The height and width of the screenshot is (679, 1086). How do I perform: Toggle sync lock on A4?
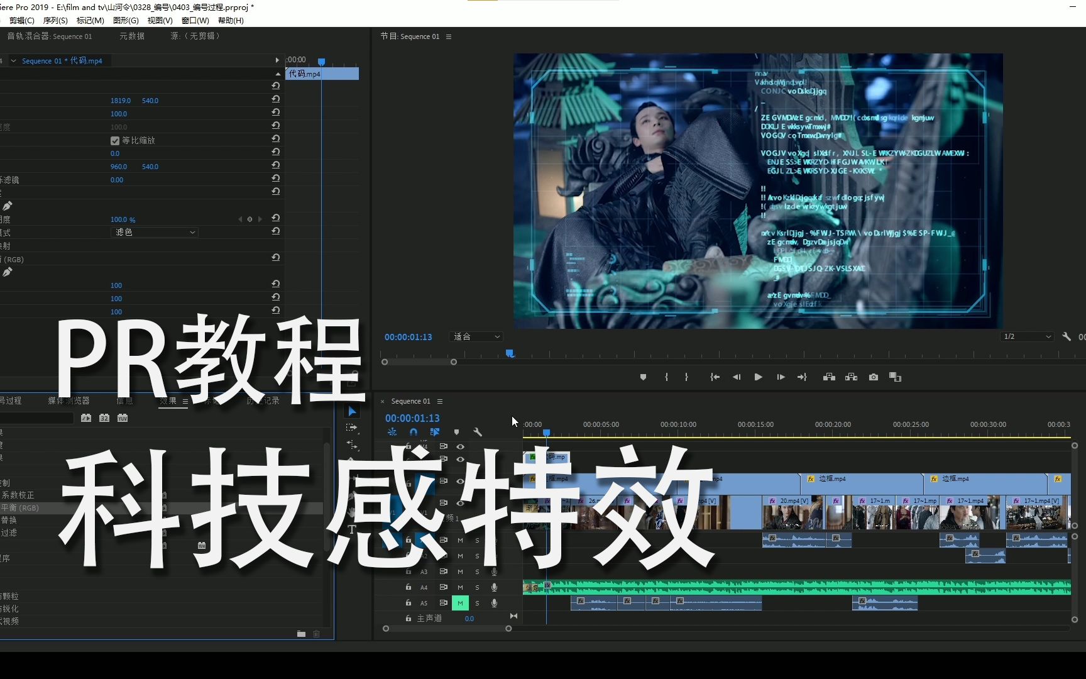[443, 587]
